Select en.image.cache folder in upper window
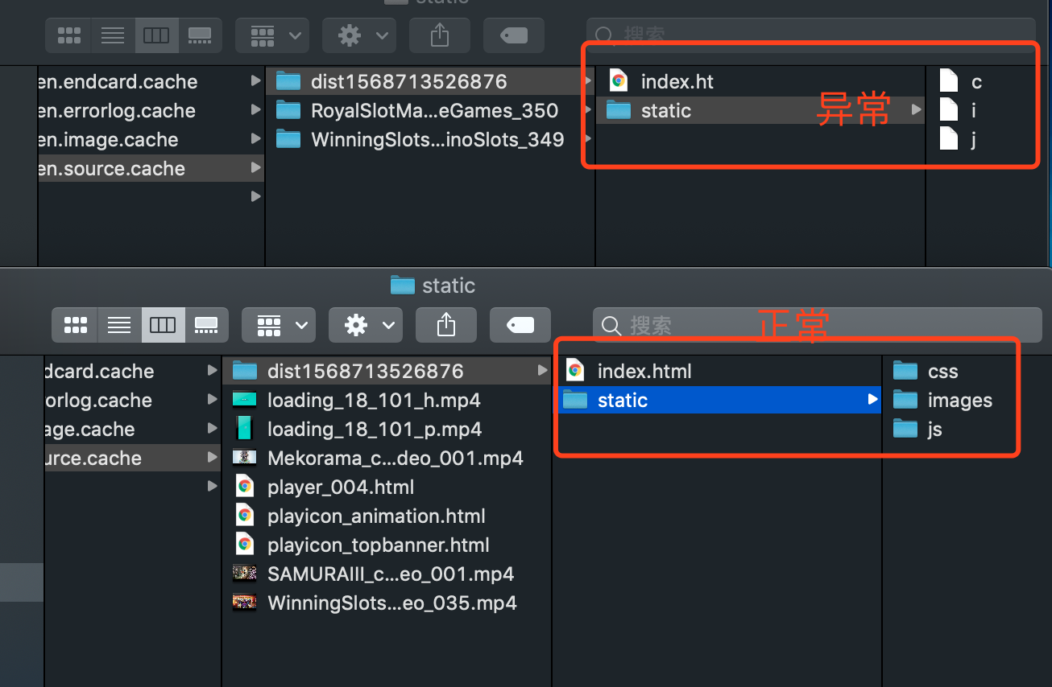 coord(151,140)
